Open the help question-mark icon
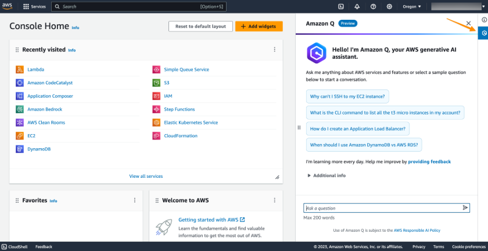488x251 pixels. point(373,6)
